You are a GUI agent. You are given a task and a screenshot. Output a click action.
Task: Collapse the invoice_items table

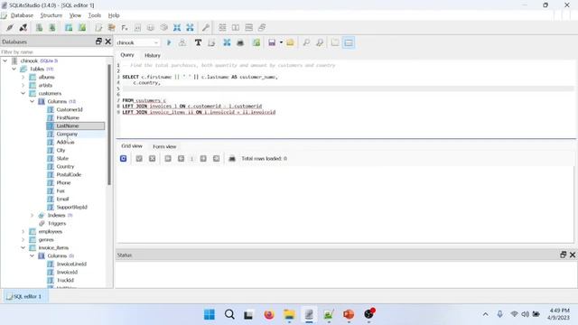23,247
